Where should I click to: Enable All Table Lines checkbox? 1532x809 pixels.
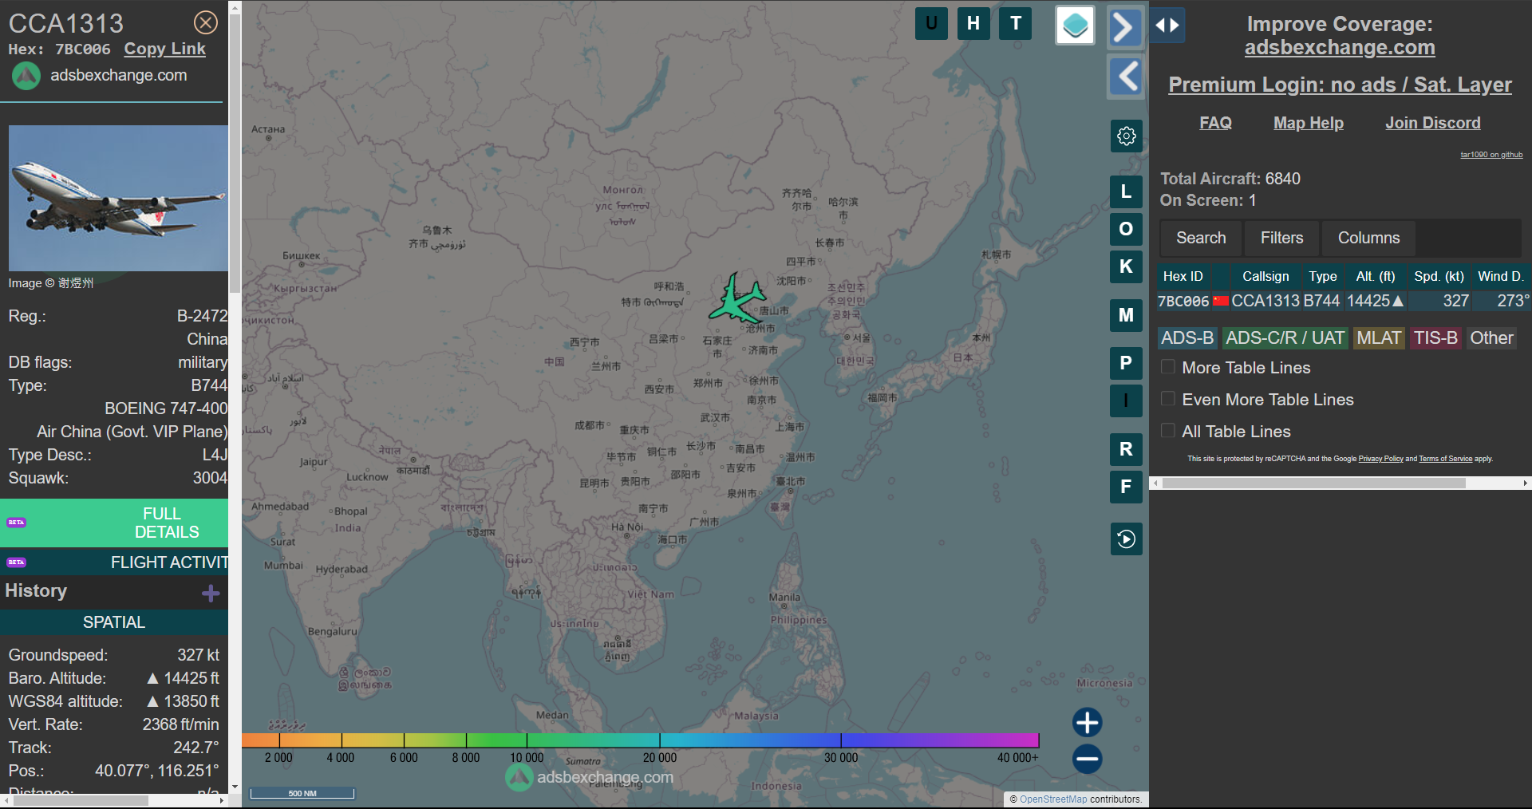[x=1168, y=431]
